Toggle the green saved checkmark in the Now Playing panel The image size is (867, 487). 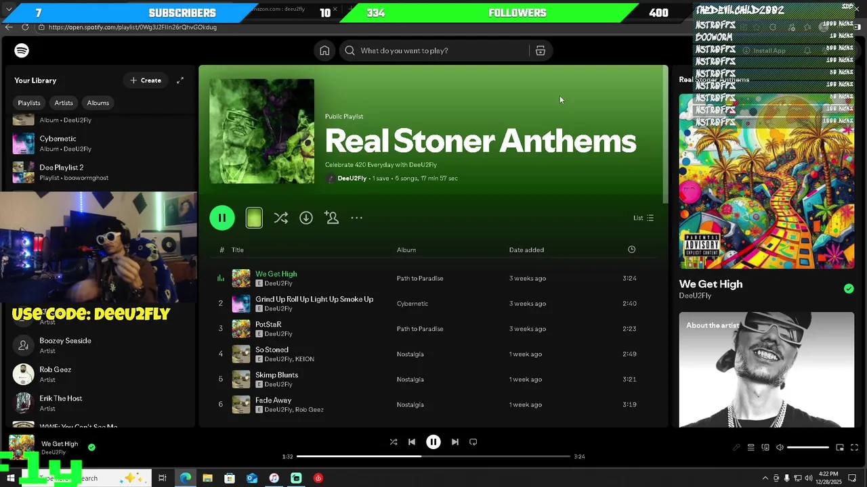coord(849,289)
